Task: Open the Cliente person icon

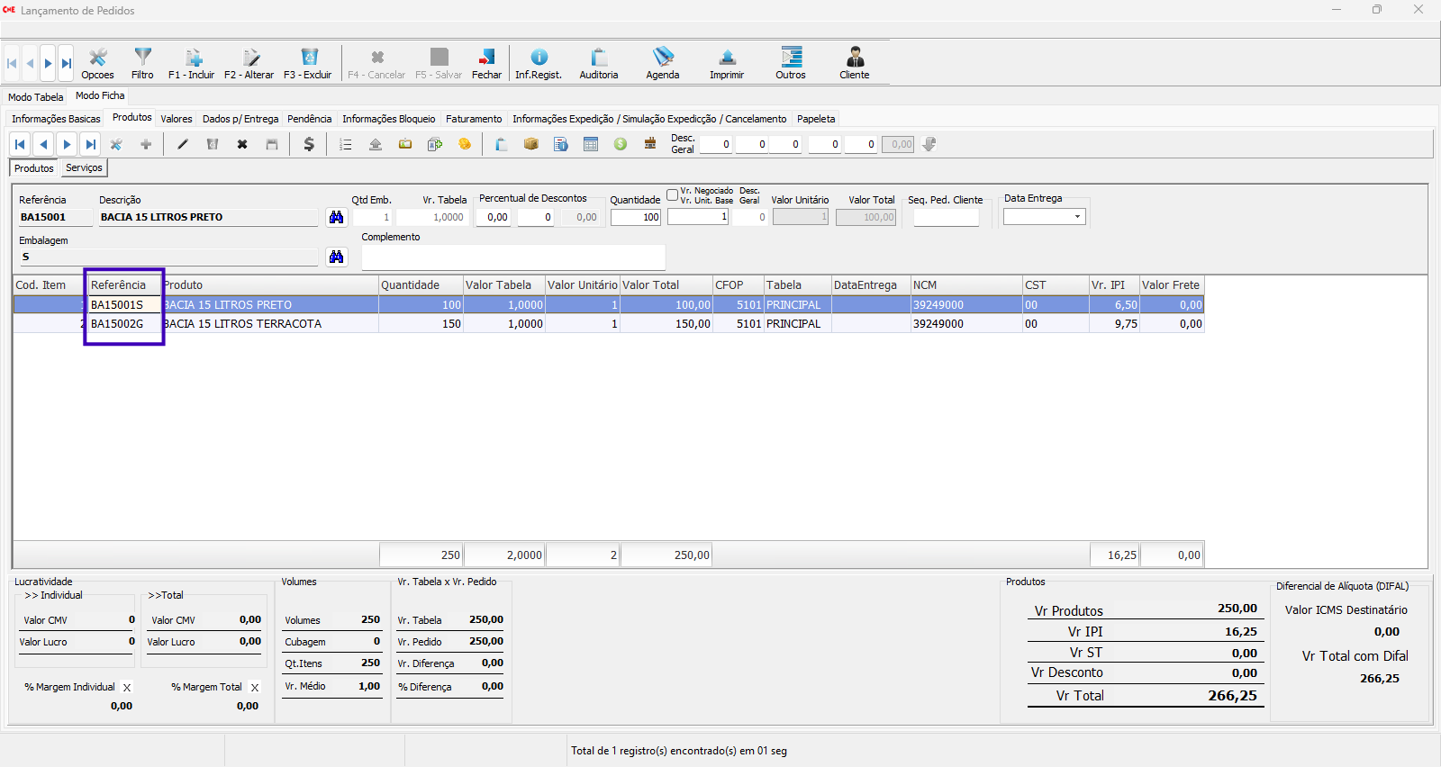Action: [855, 63]
